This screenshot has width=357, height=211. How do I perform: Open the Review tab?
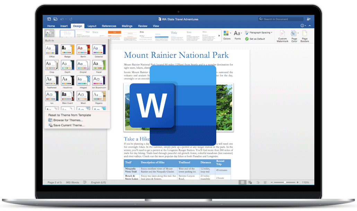tap(143, 26)
